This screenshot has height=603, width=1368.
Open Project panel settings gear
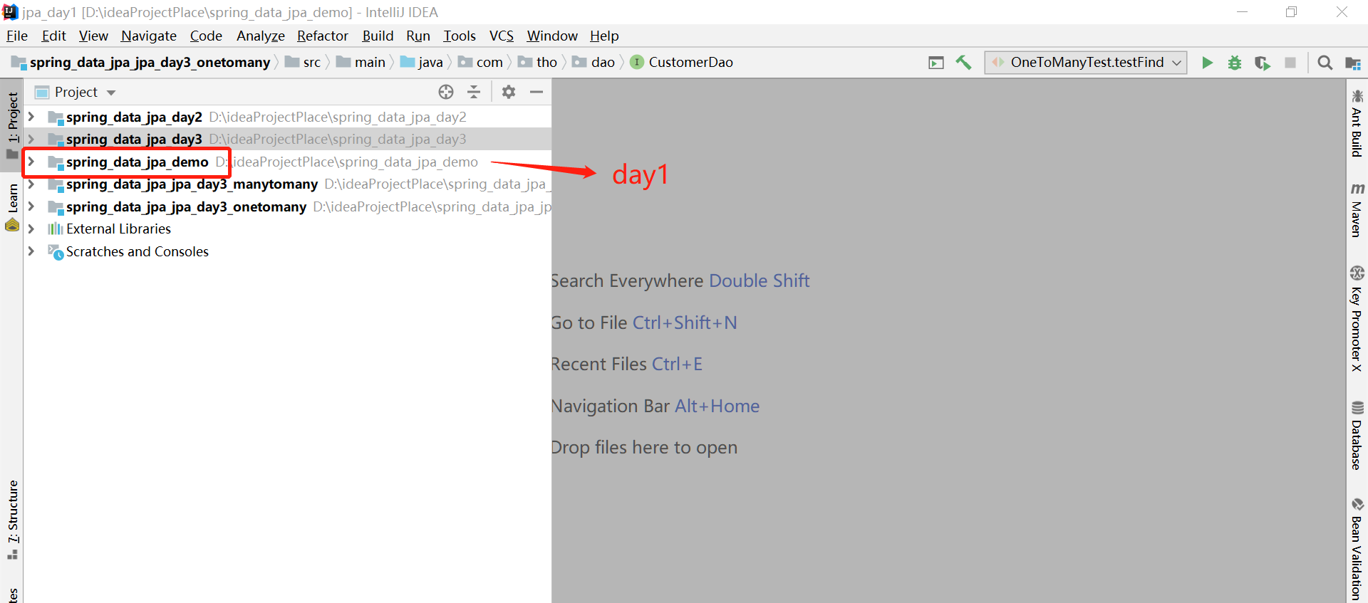click(x=509, y=92)
